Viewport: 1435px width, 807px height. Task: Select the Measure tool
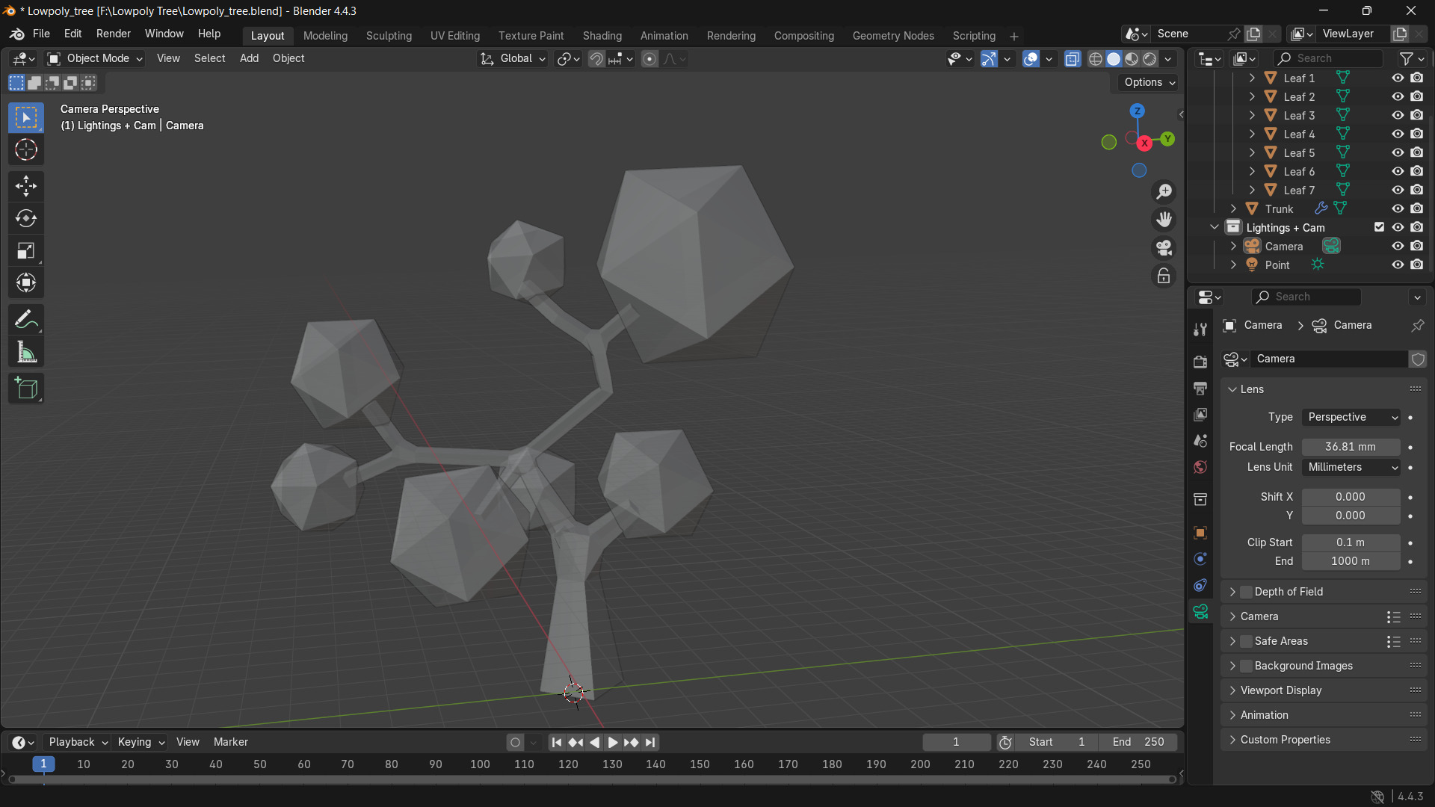click(x=26, y=352)
